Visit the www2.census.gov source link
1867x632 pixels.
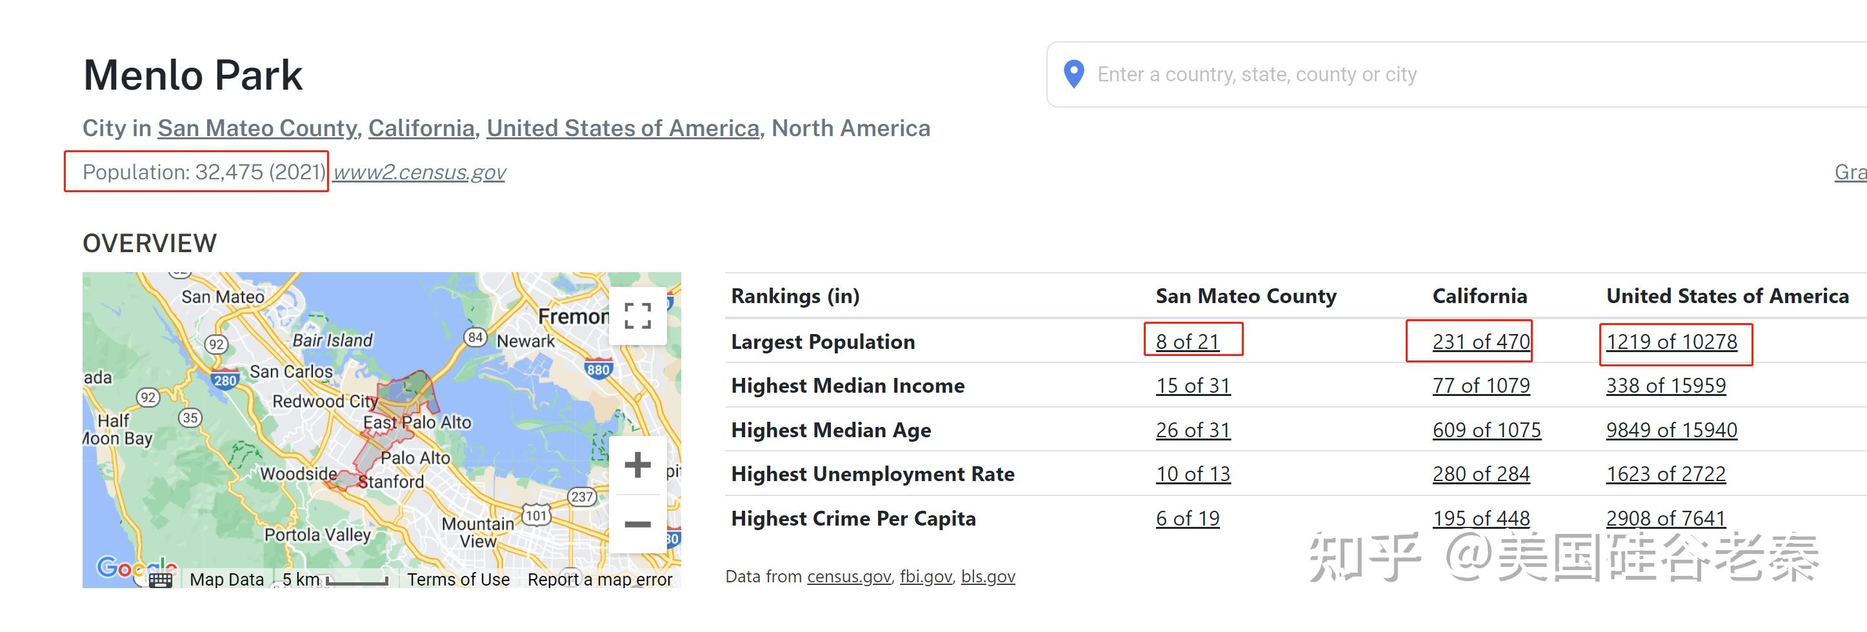[x=419, y=172]
